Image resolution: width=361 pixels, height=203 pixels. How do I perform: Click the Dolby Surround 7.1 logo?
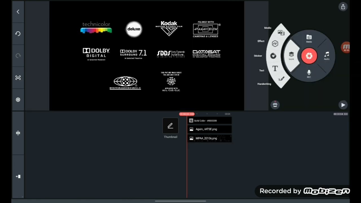[x=133, y=54]
